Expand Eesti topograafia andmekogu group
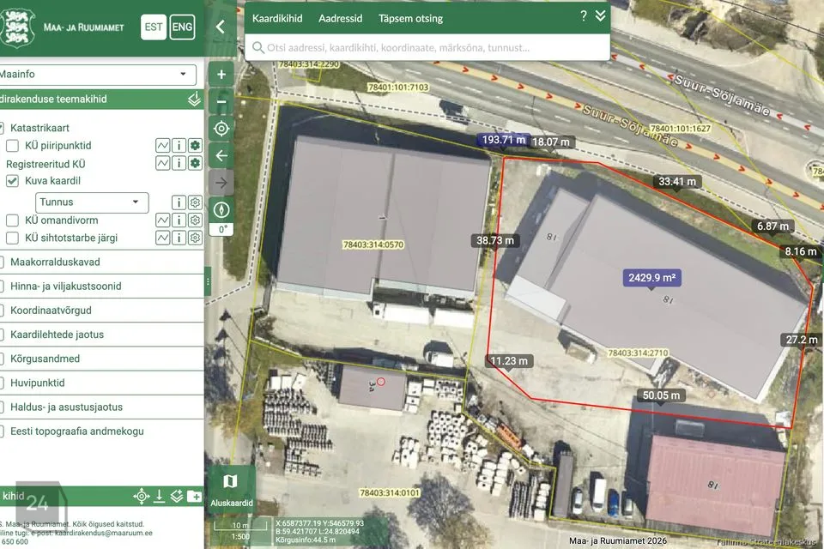The image size is (824, 549). click(x=76, y=431)
